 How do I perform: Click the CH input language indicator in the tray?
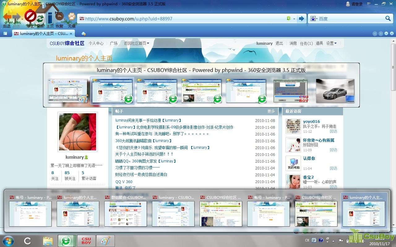[x=307, y=240]
